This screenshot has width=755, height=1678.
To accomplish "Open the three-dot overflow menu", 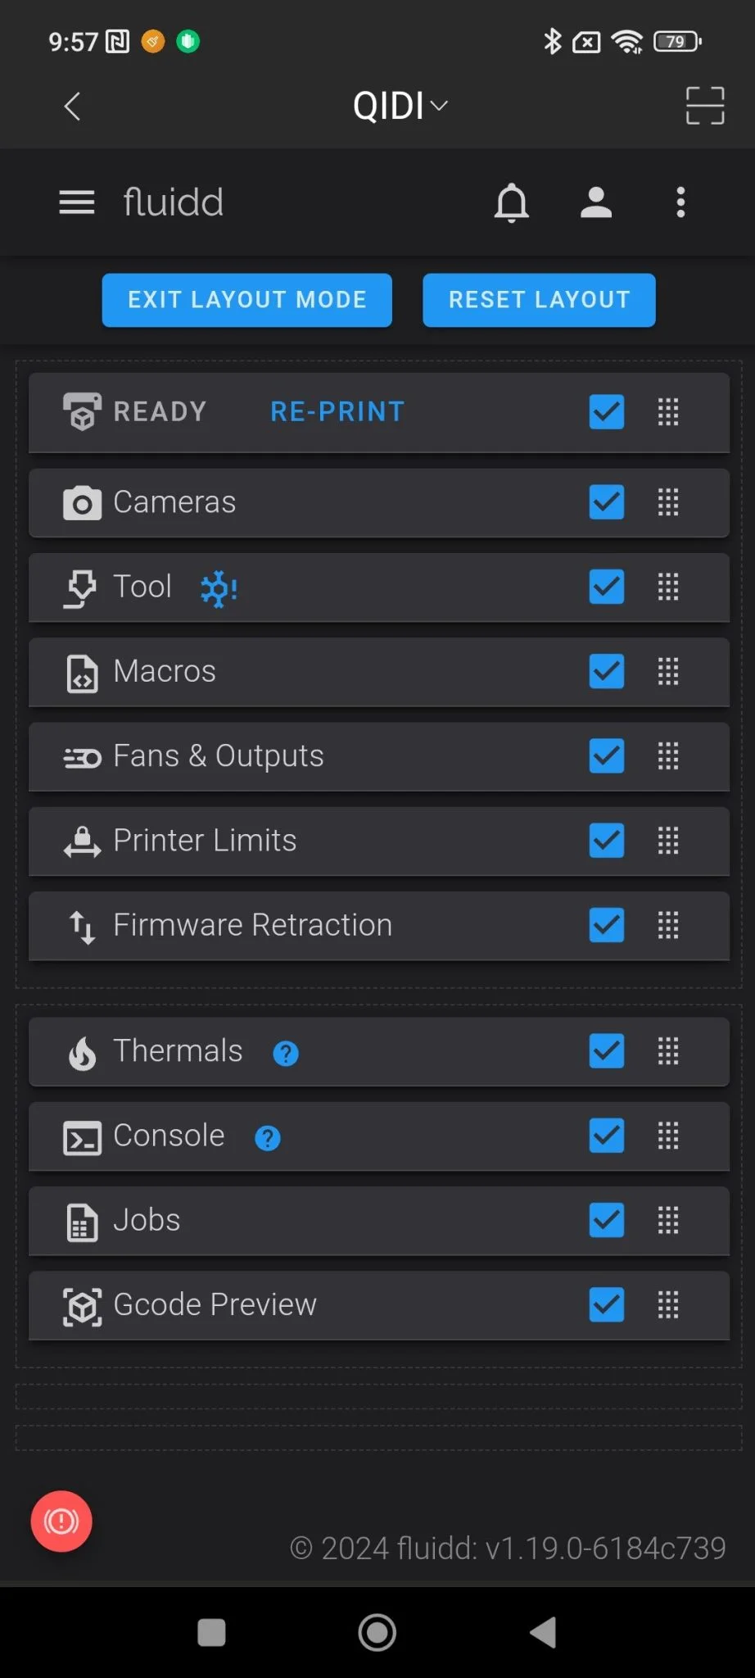I will [680, 202].
